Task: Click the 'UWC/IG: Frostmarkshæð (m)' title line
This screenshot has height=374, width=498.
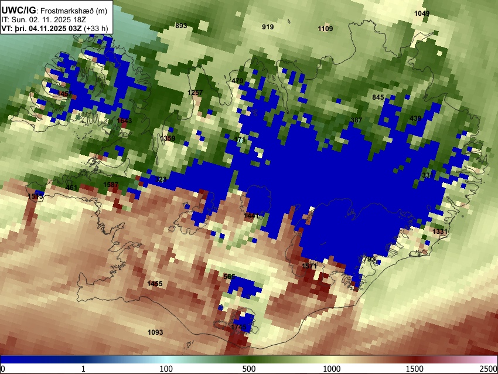Action: [x=54, y=11]
